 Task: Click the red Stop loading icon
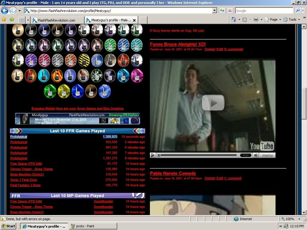(x=230, y=10)
